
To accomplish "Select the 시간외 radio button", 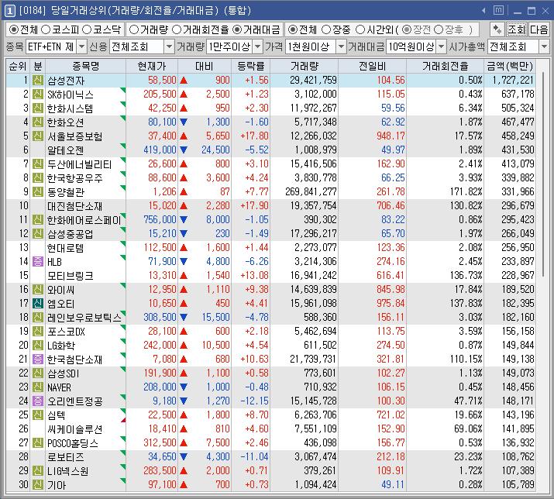I will [x=360, y=29].
